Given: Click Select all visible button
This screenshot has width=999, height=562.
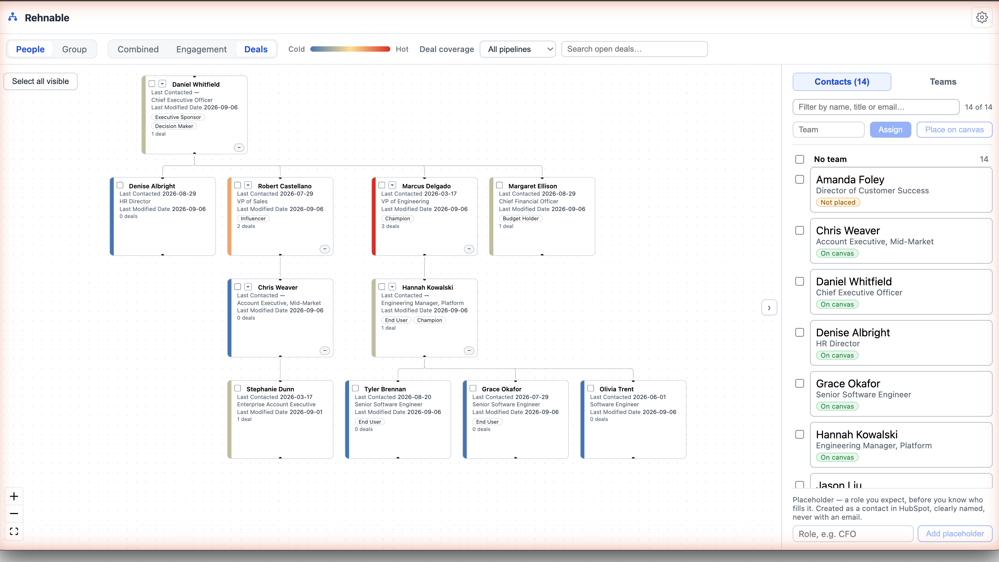Looking at the screenshot, I should pos(40,81).
